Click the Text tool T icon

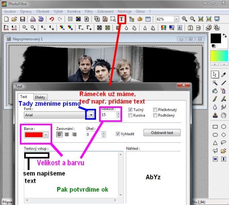pos(121,19)
